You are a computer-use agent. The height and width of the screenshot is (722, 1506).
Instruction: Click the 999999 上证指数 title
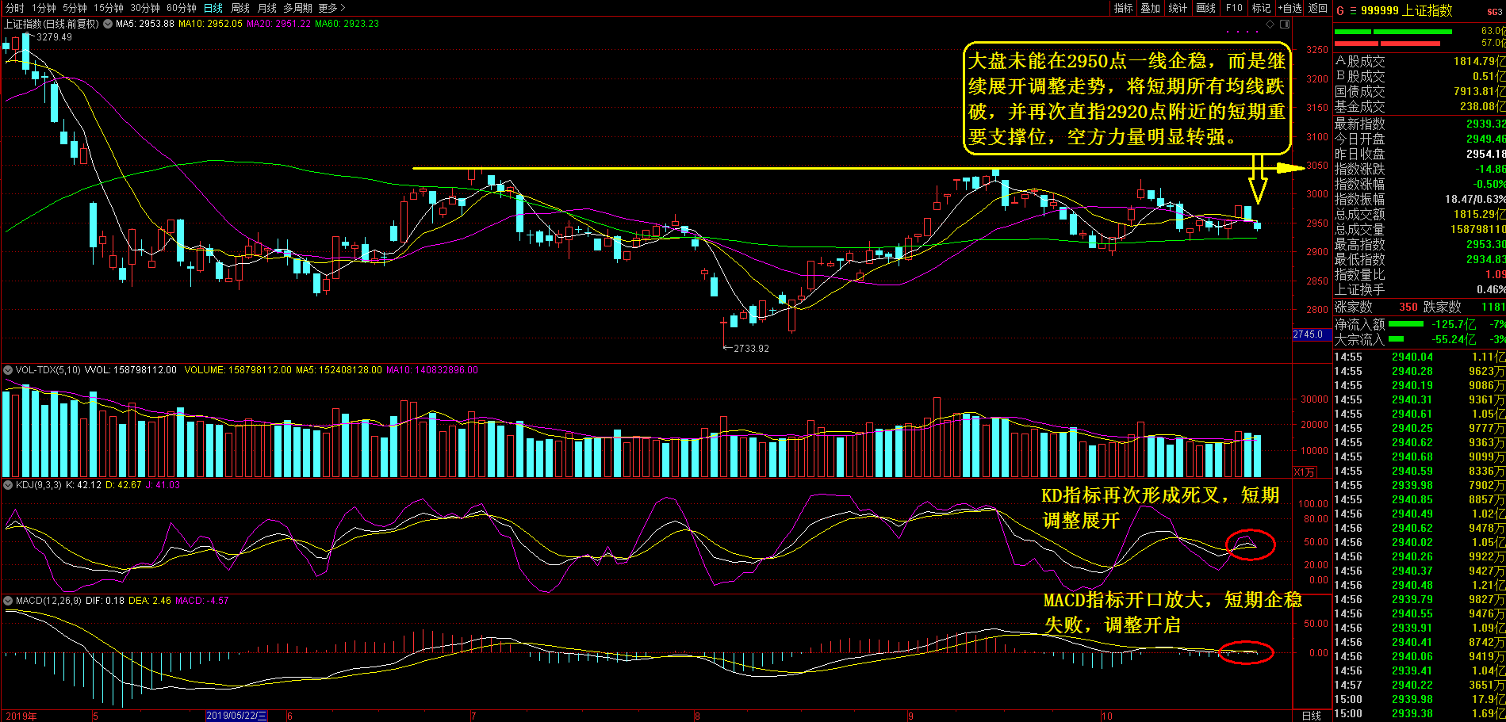[x=1407, y=10]
